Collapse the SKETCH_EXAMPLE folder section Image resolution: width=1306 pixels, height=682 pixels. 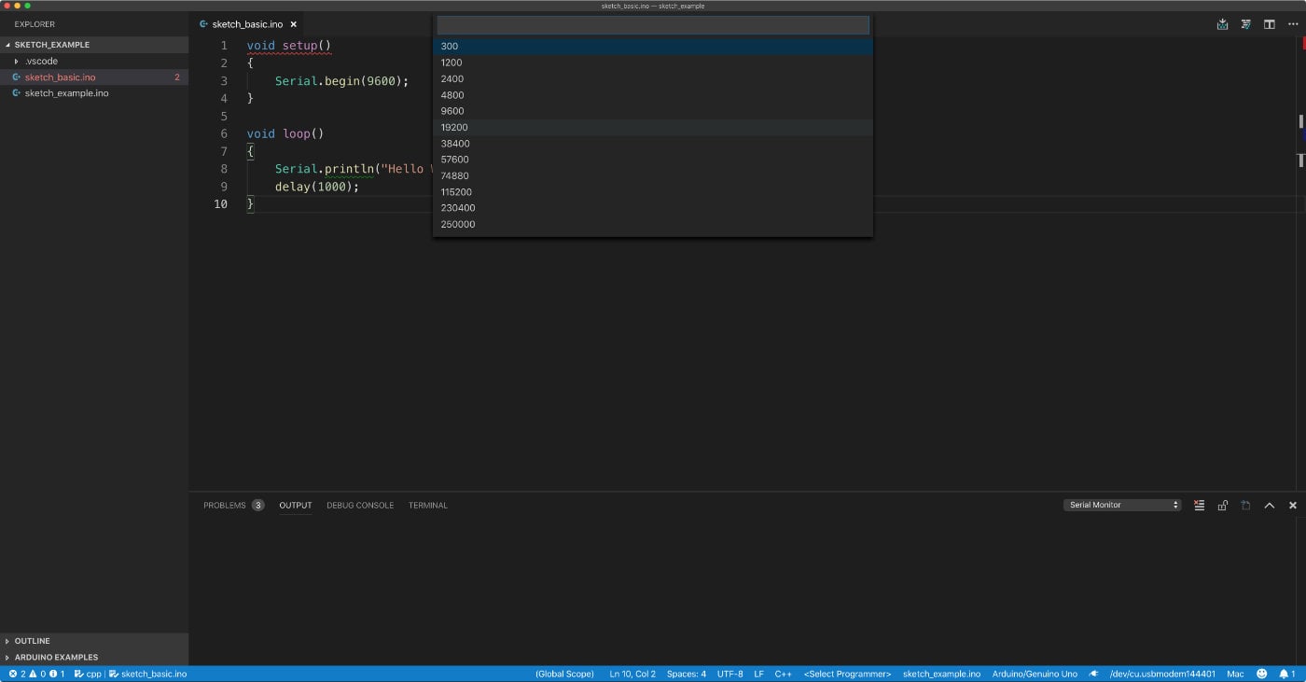(94, 45)
